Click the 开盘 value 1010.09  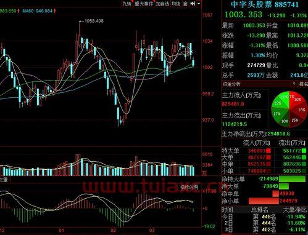[x=298, y=26]
